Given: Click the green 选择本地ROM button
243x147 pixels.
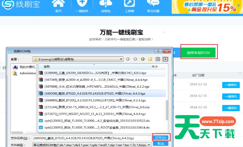Looking at the screenshot, I should point(198,53).
